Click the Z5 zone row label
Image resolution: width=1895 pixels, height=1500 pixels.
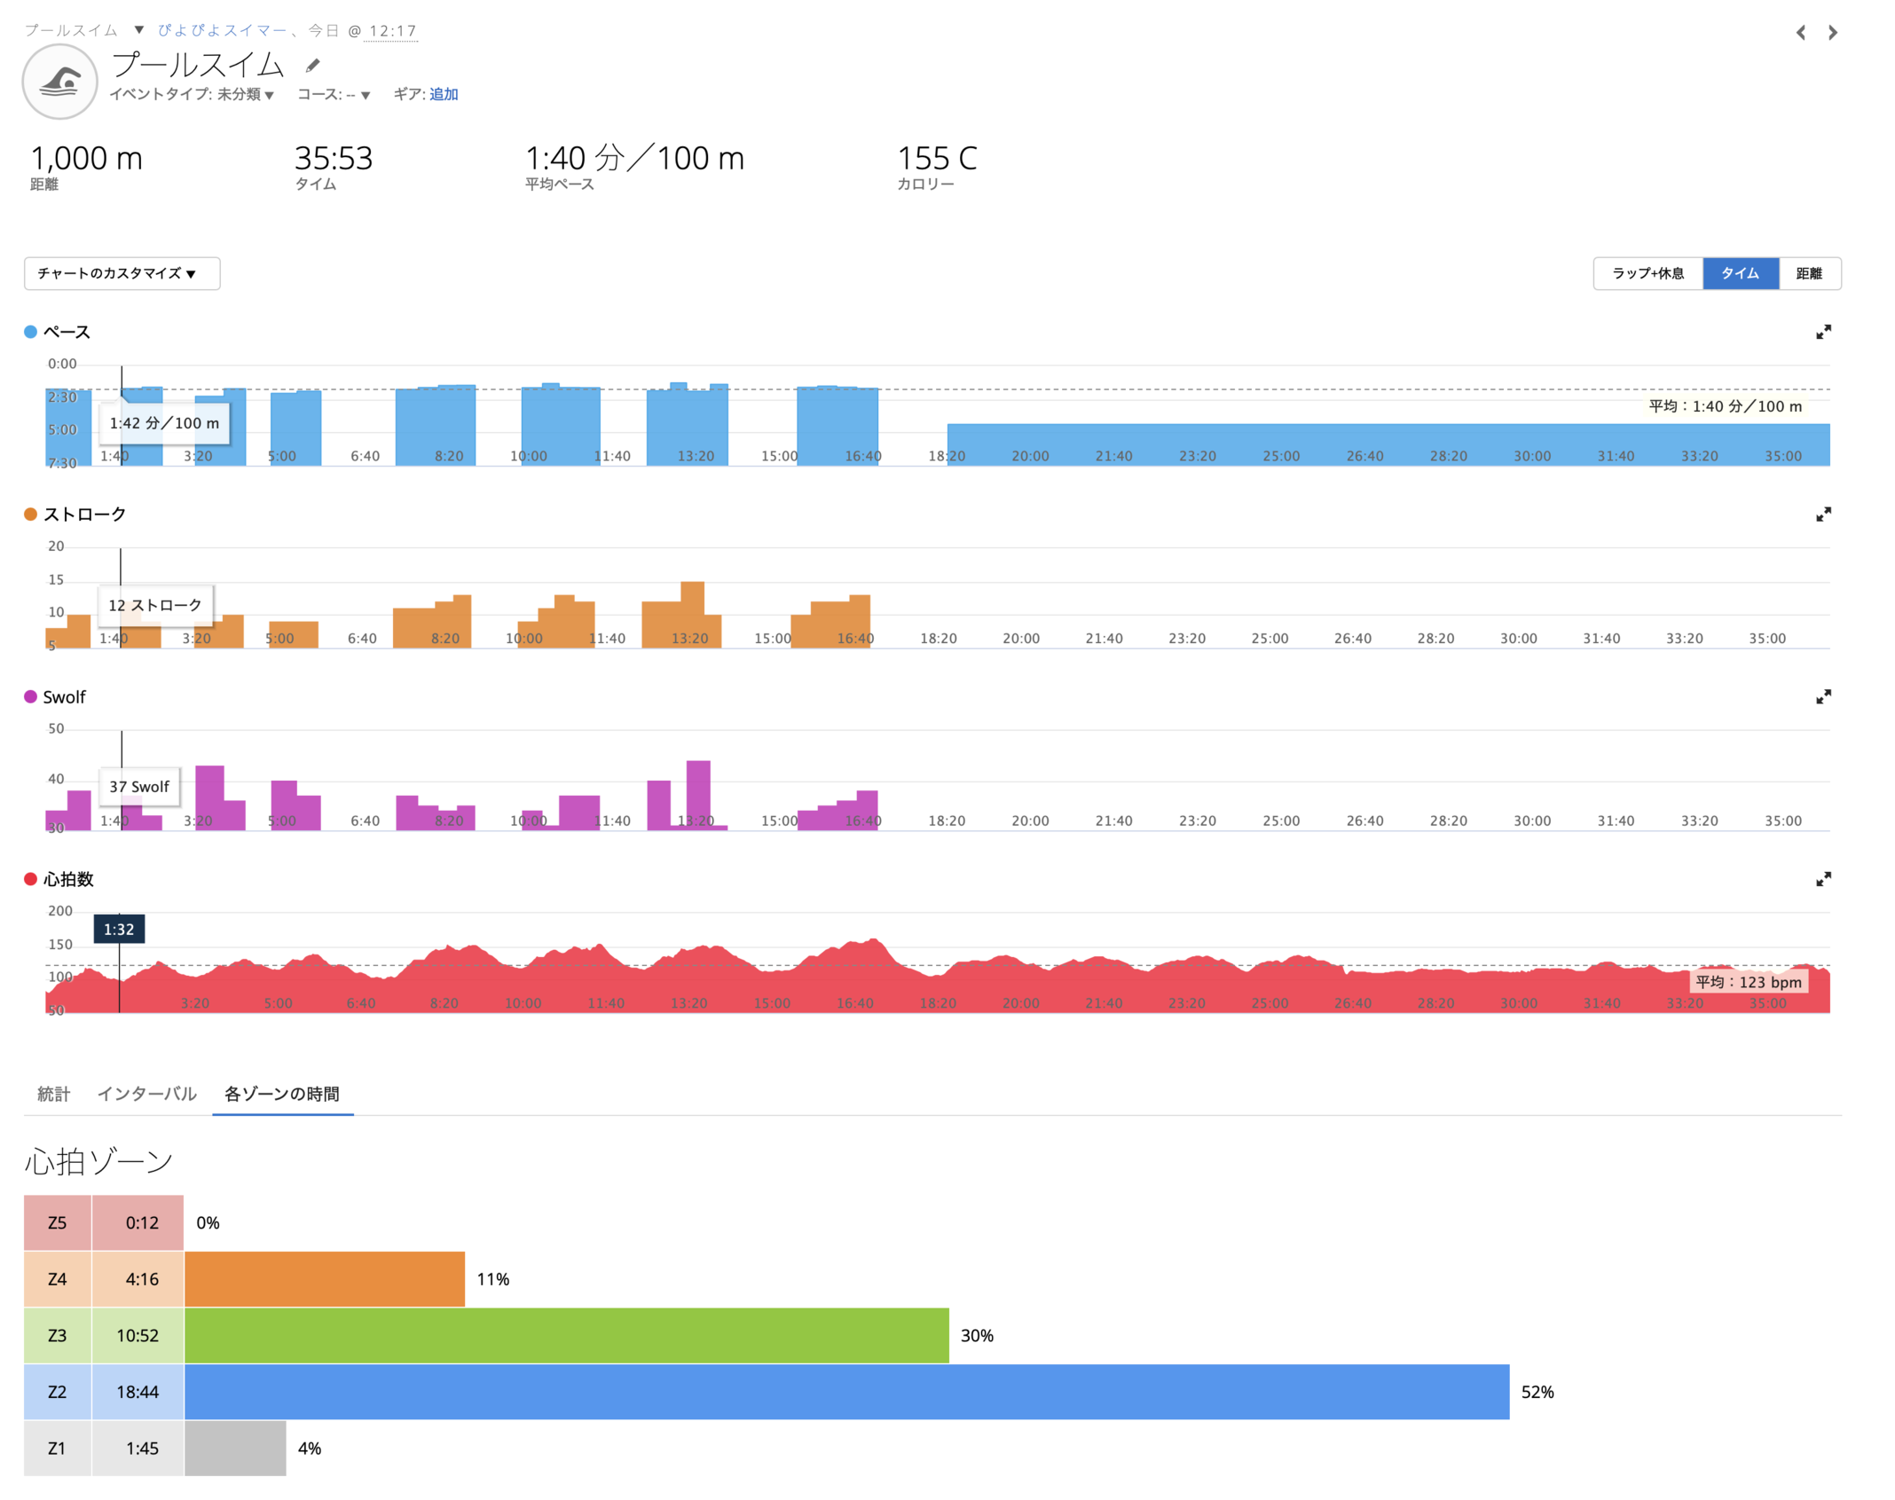pos(57,1222)
